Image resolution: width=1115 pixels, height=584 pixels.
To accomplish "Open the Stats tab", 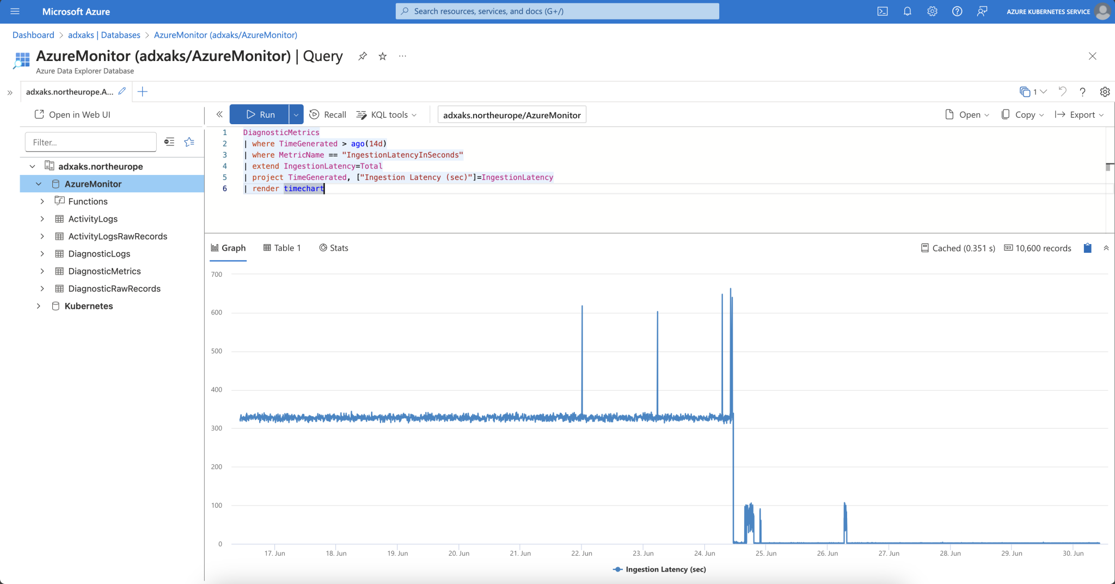I will coord(334,248).
